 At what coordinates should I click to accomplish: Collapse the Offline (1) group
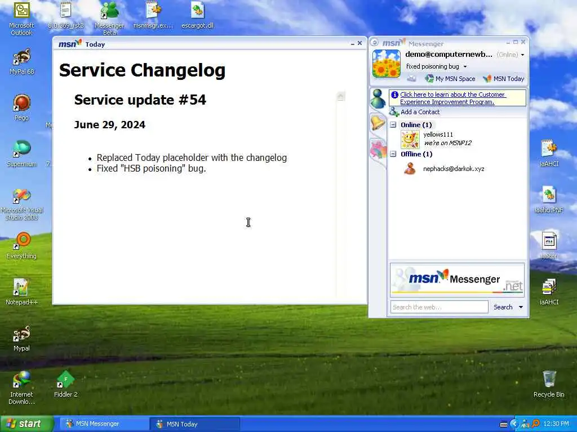(x=393, y=154)
